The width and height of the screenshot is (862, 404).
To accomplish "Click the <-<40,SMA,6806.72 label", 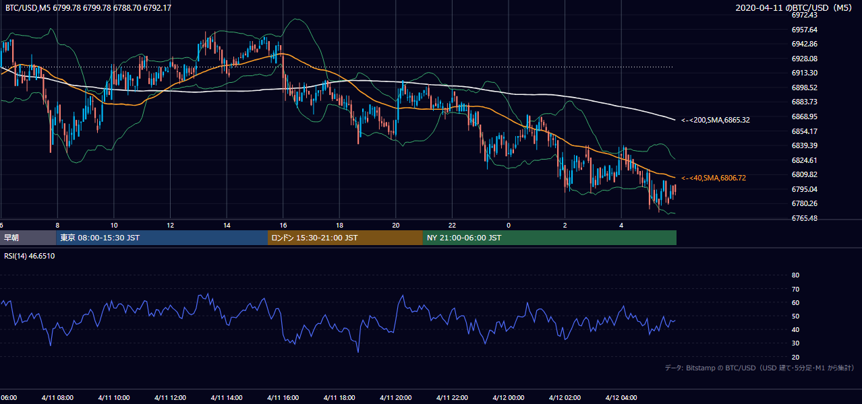I will coord(713,178).
